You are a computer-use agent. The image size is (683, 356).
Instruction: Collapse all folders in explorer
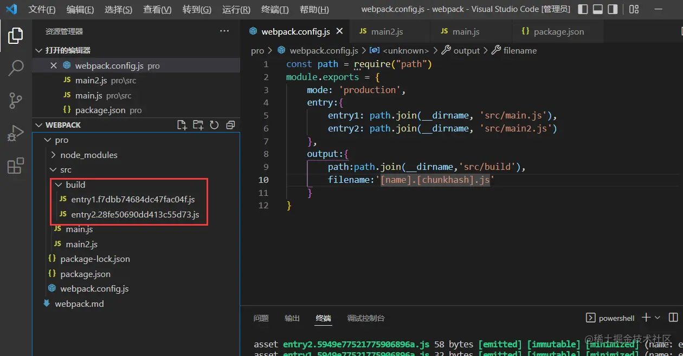(230, 125)
